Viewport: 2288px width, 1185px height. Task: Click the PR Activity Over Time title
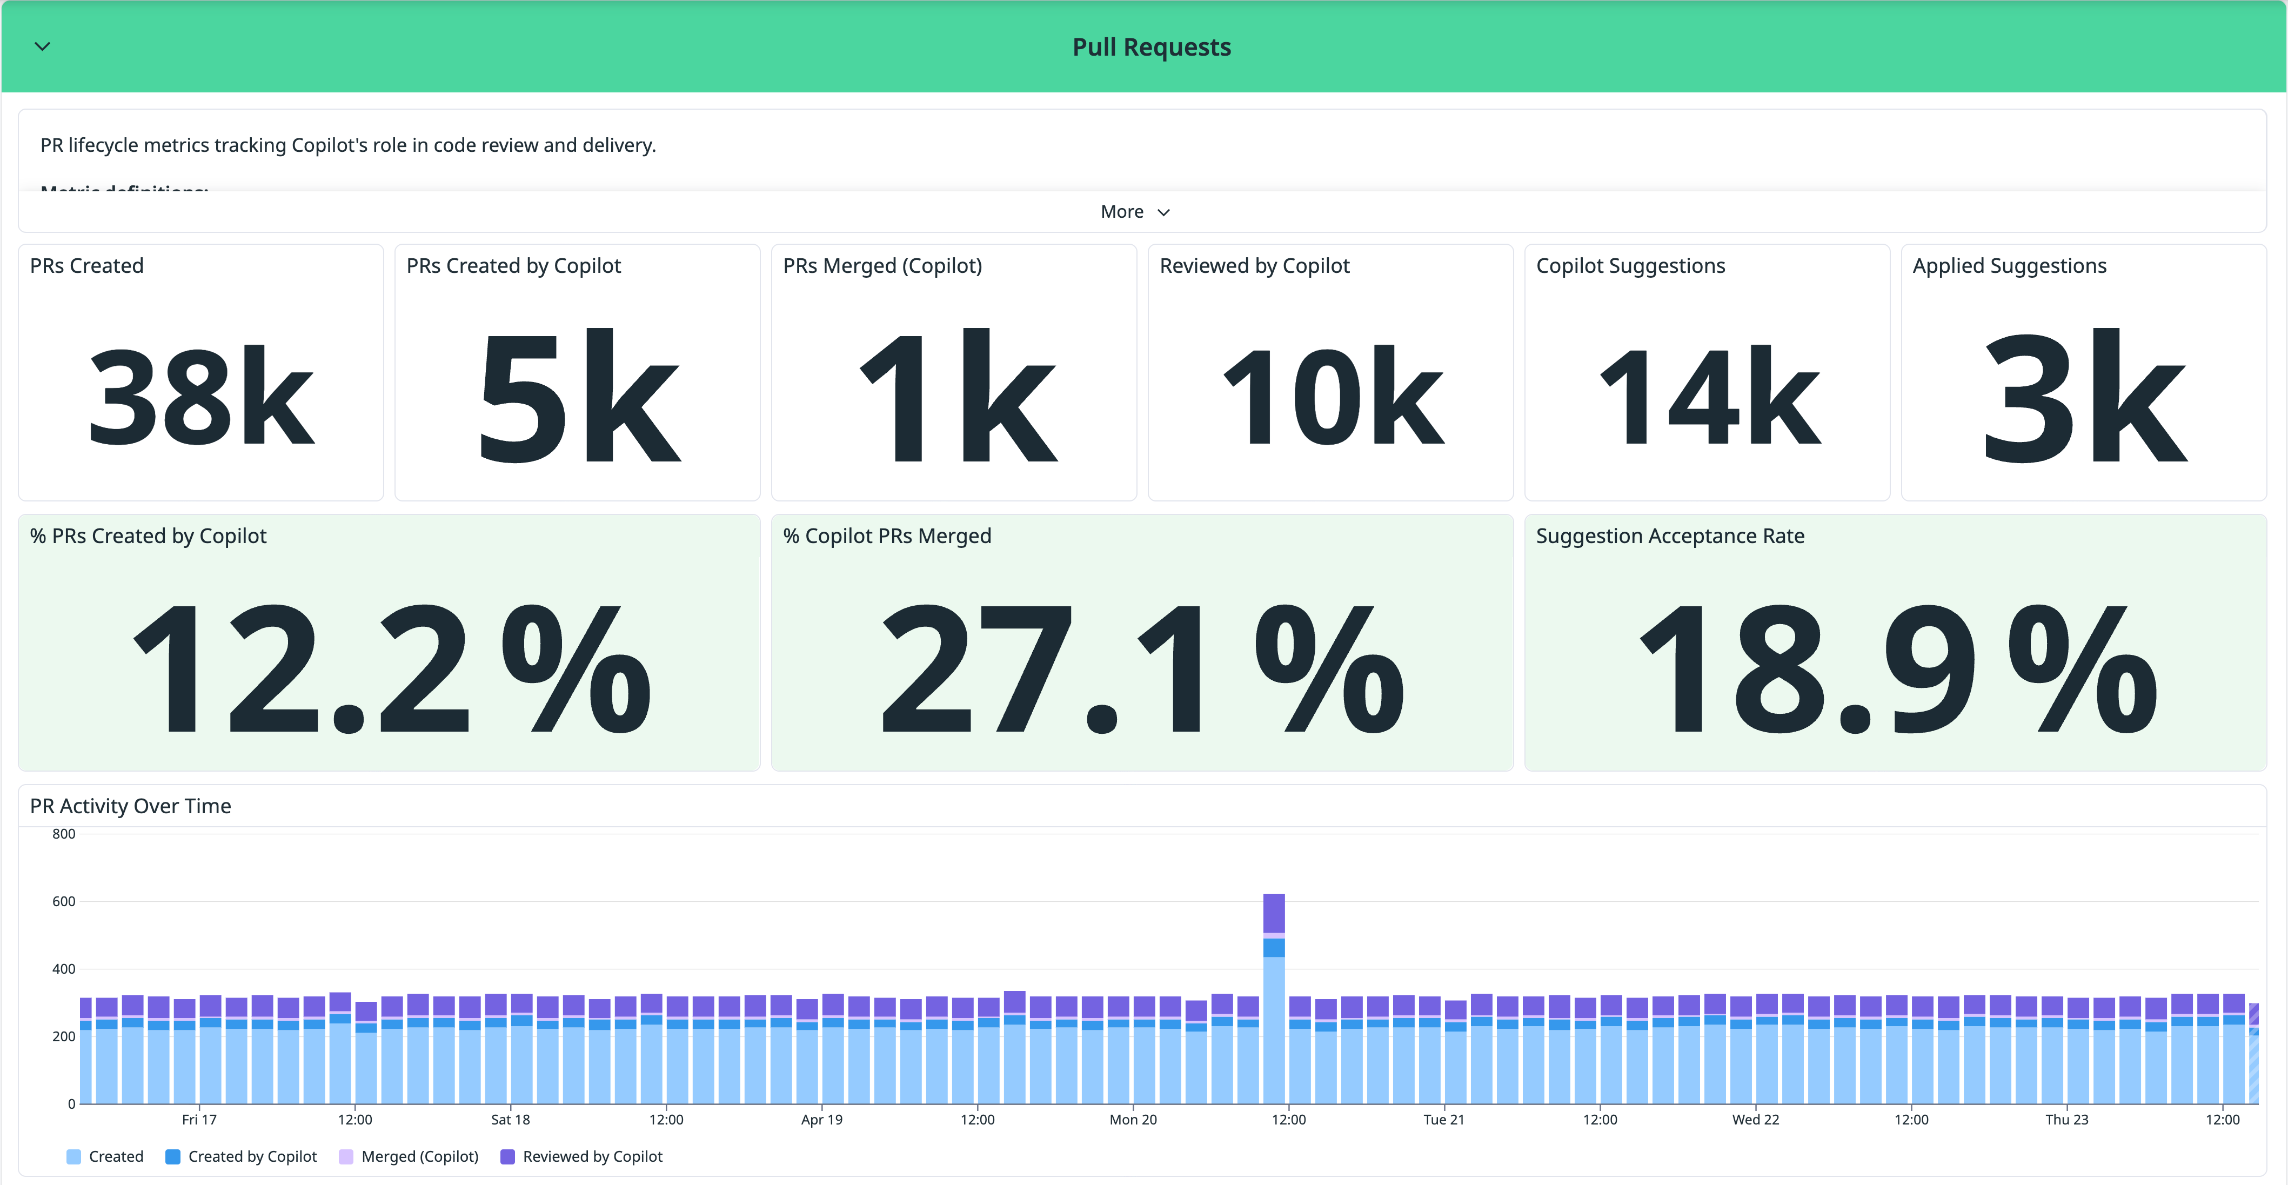[x=131, y=806]
